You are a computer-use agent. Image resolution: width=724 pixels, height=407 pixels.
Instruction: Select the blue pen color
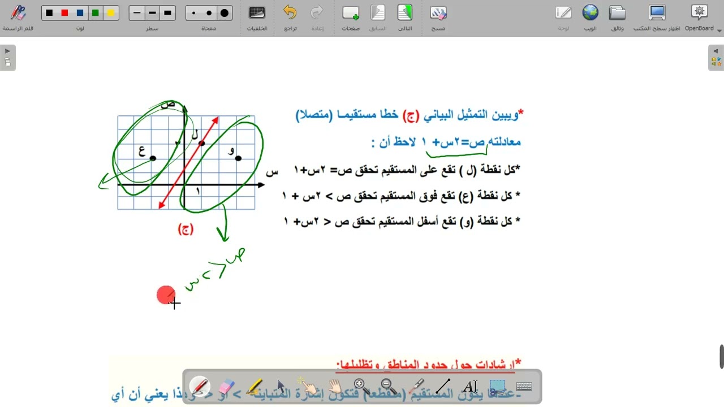click(x=80, y=13)
